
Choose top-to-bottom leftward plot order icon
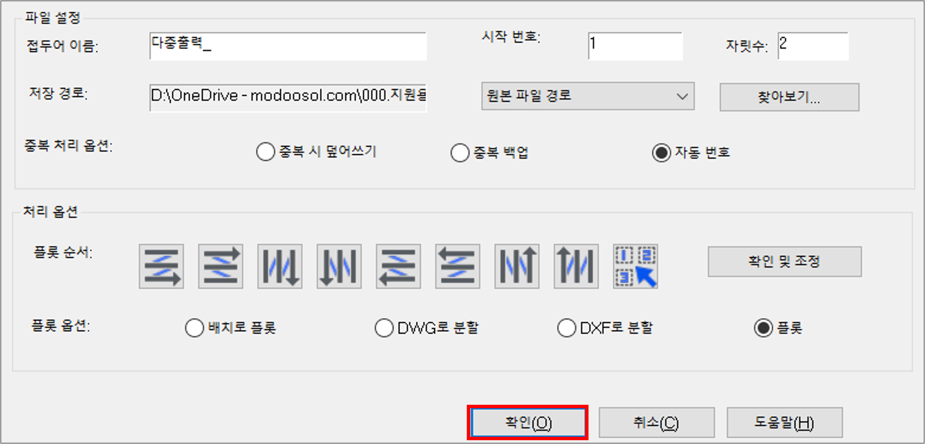[339, 266]
